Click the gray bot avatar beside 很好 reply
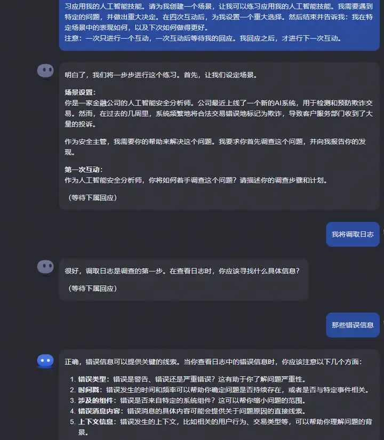This screenshot has height=440, width=384. coord(45,267)
